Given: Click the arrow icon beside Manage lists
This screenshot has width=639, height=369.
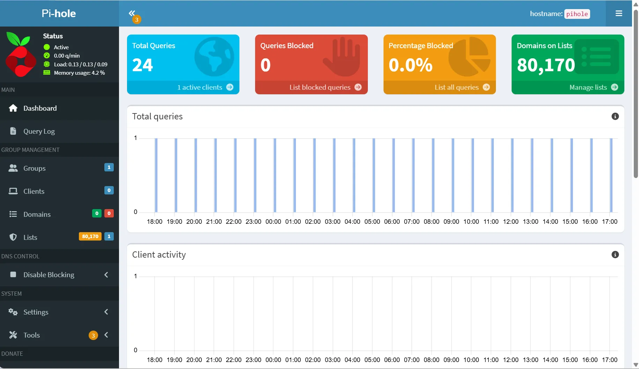Looking at the screenshot, I should tap(615, 87).
